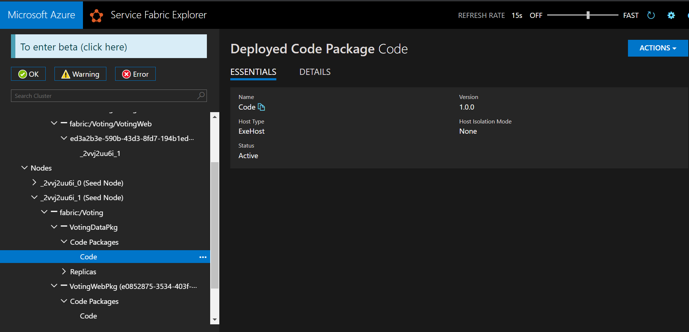Click the dash icon next to VotingWebPkg
The height and width of the screenshot is (332, 689).
[x=63, y=286]
